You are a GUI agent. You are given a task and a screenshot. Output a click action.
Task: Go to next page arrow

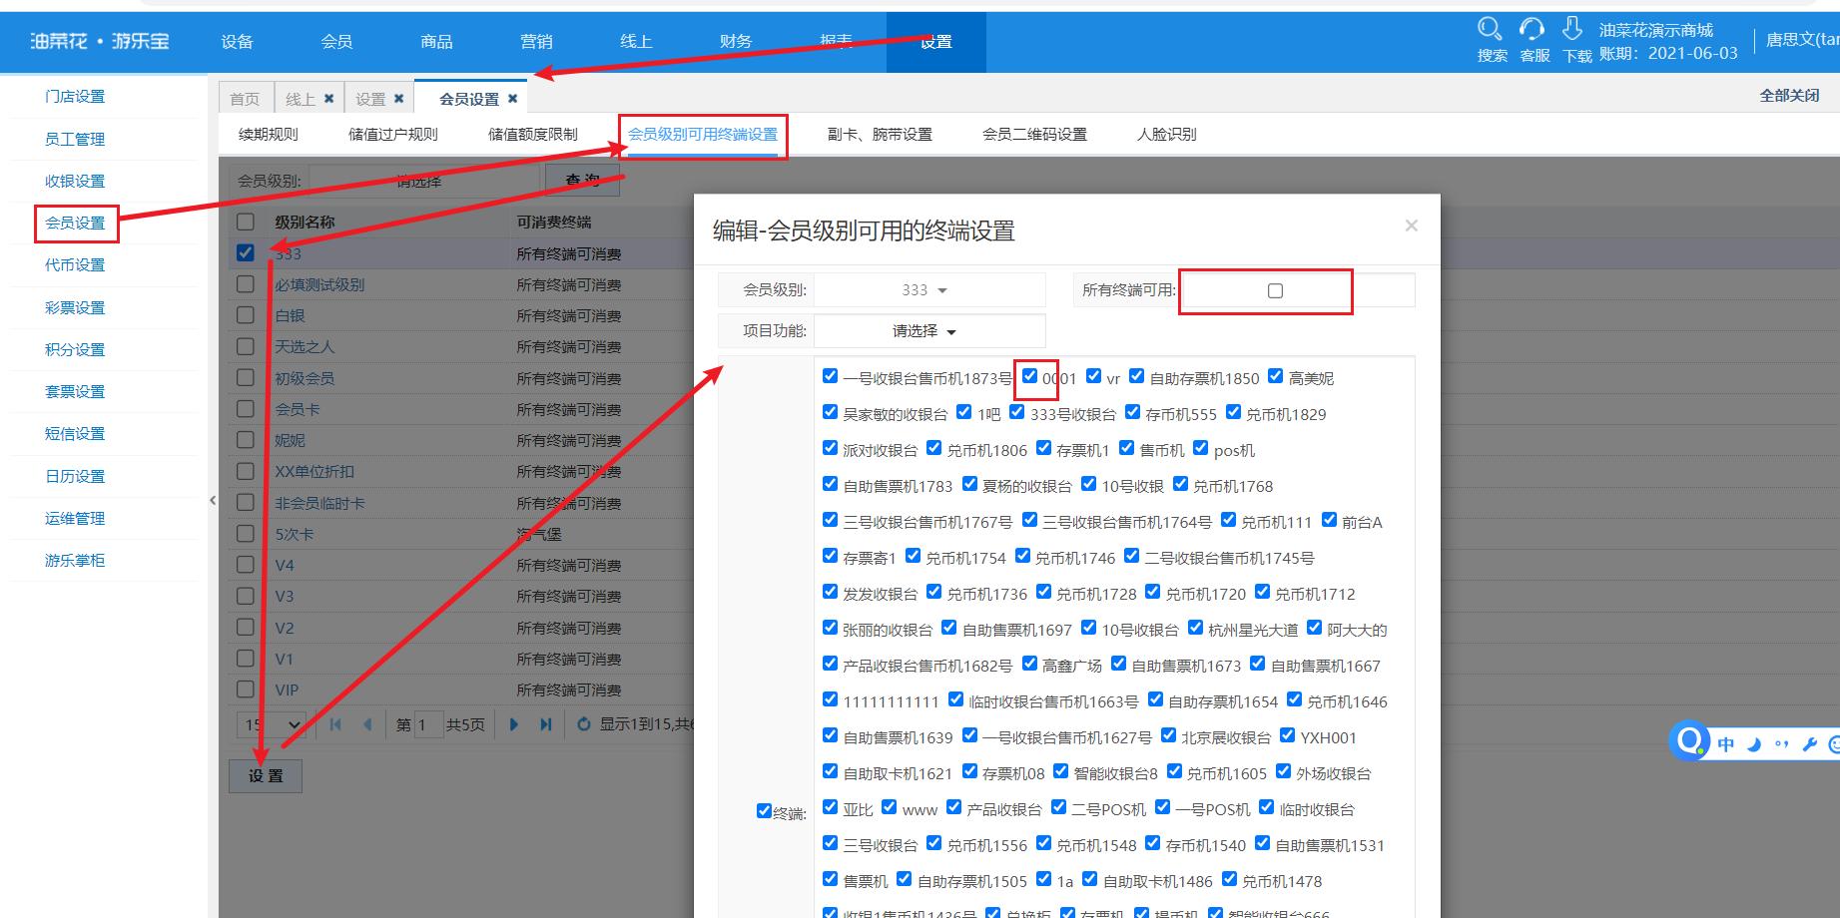(514, 724)
